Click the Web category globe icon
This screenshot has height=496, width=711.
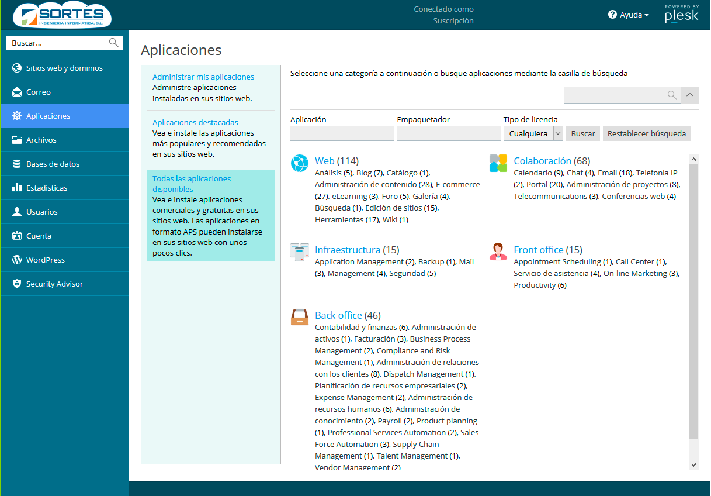[x=300, y=163]
